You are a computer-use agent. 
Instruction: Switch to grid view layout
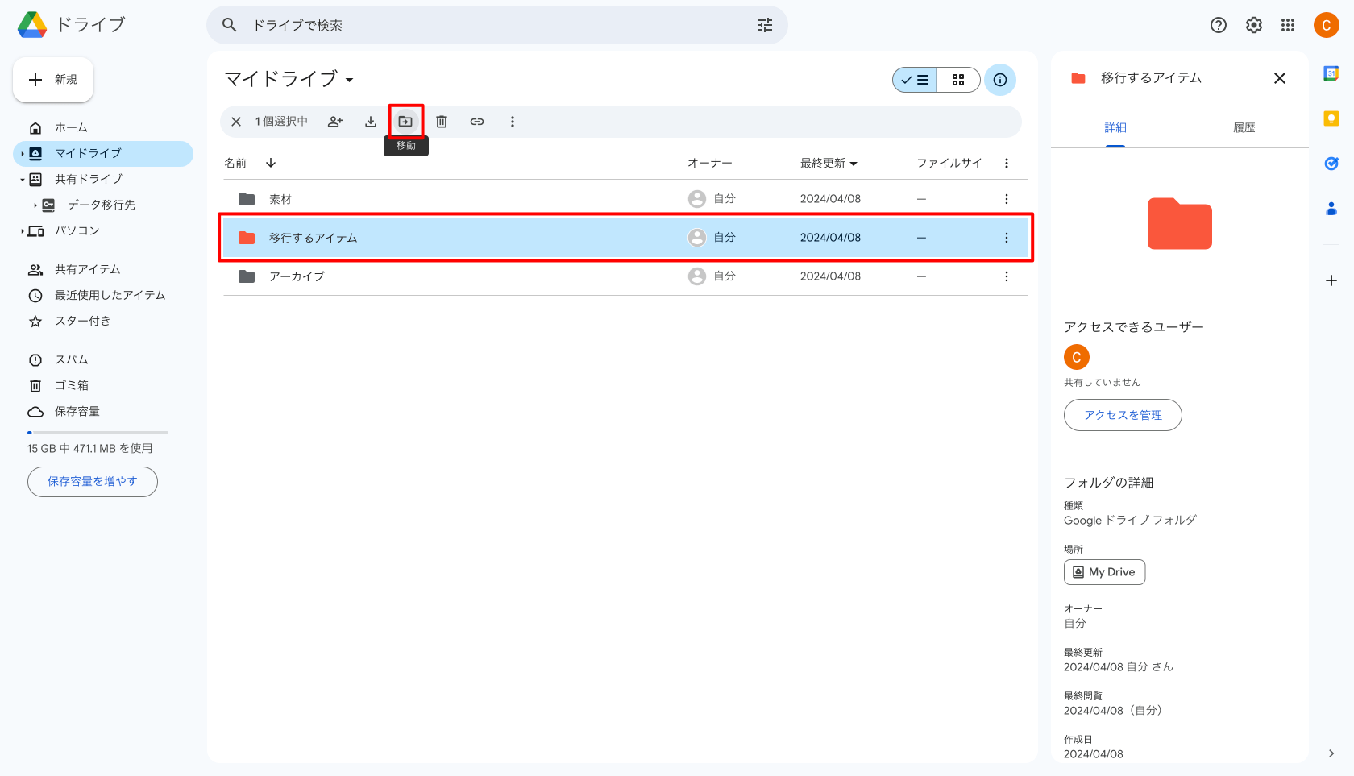tap(958, 80)
